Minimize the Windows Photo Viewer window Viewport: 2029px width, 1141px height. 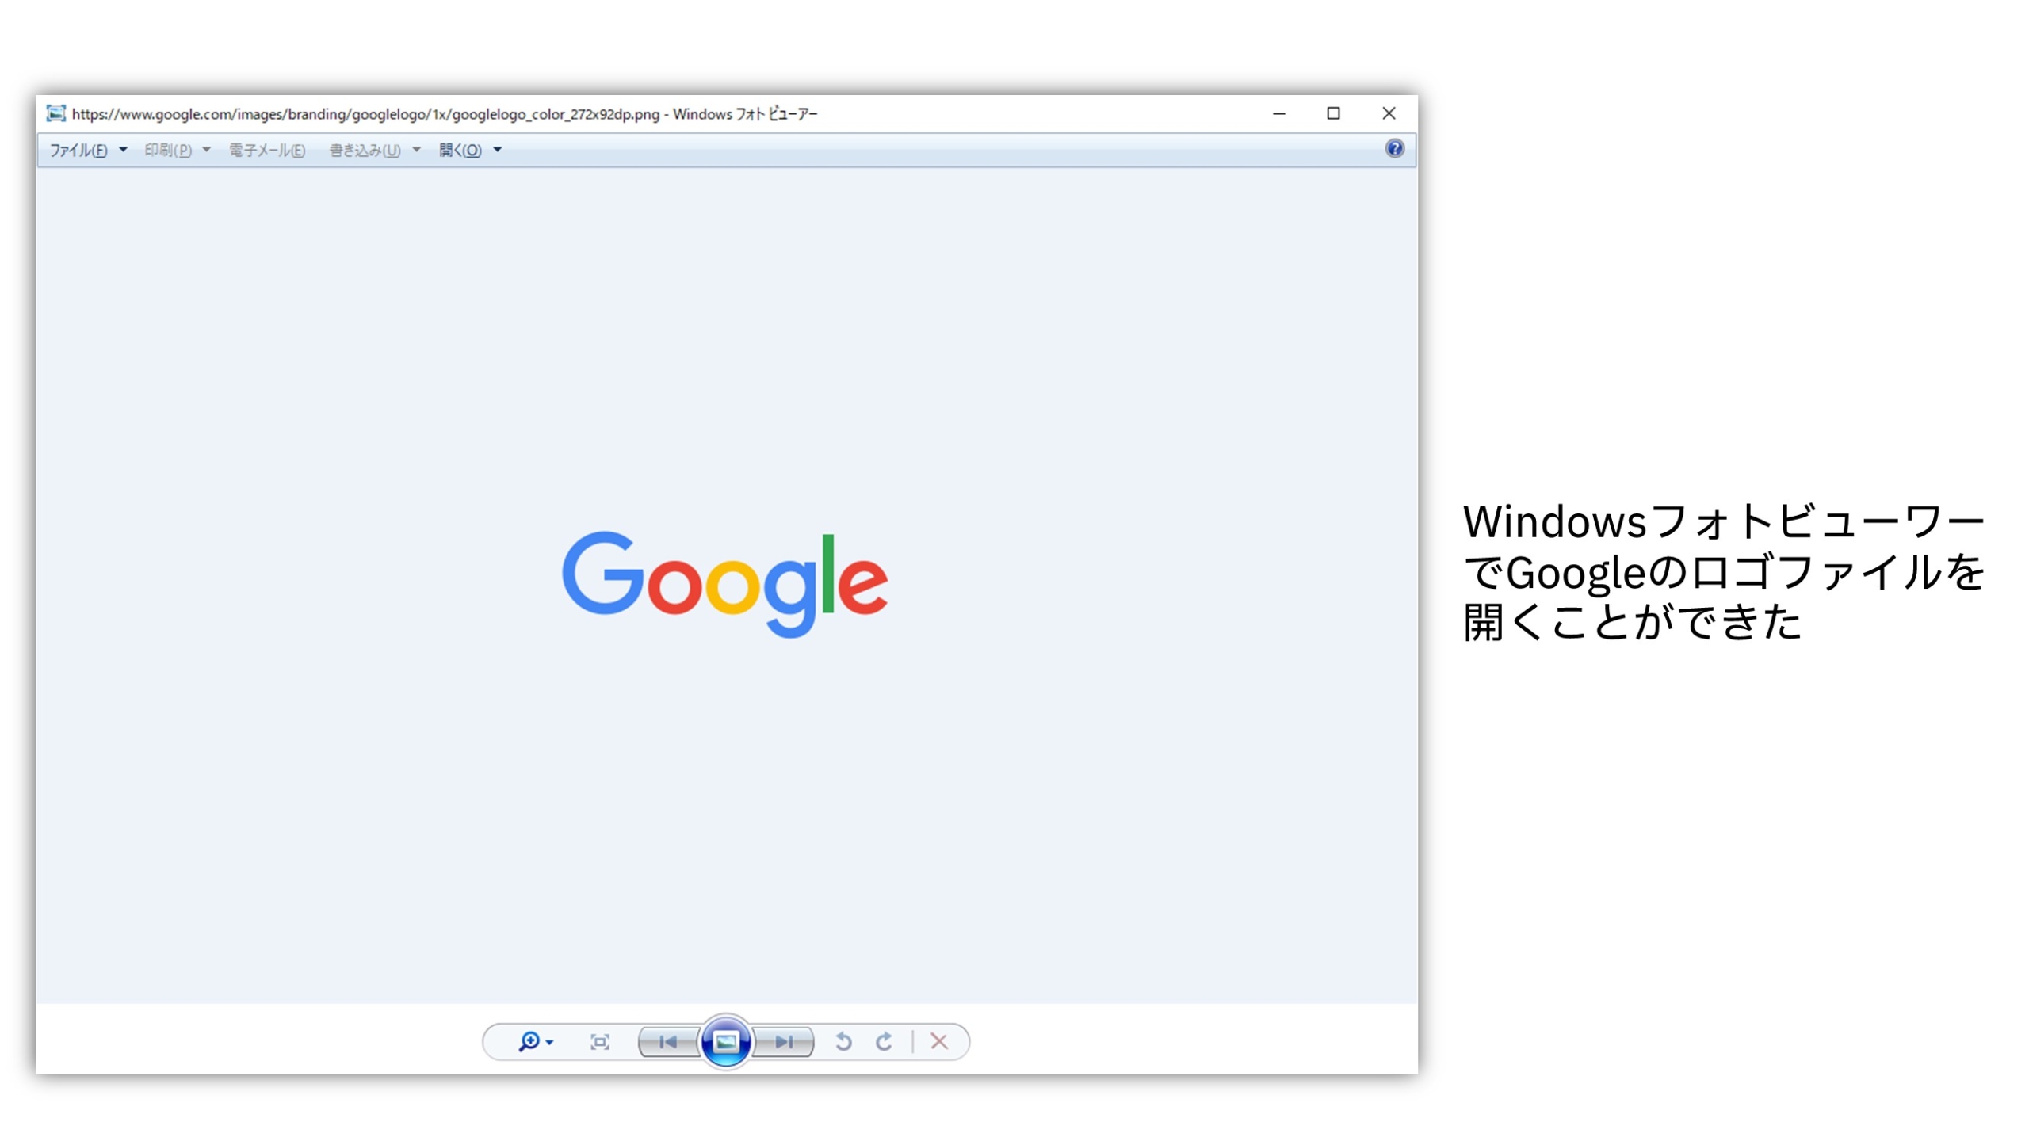(x=1279, y=113)
